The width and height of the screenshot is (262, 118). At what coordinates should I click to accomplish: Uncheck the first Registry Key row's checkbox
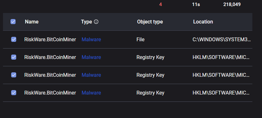click(x=14, y=57)
